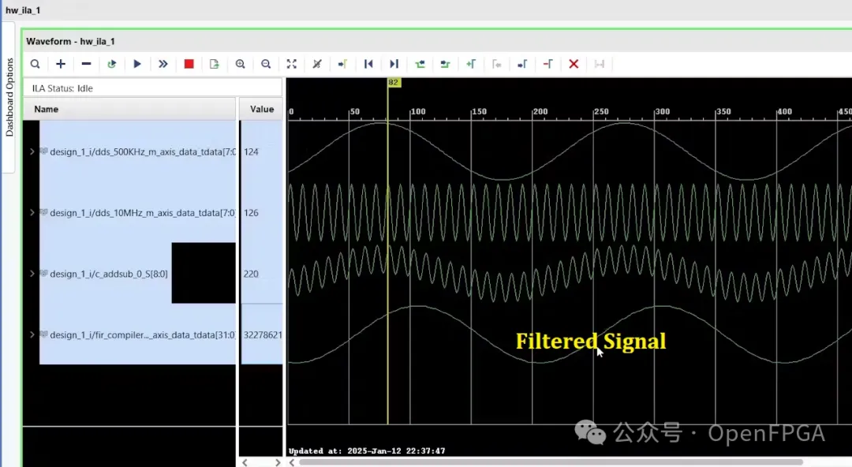Click the zoom out magnifier icon

coord(266,64)
